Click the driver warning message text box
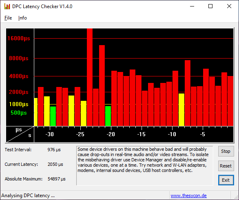This screenshot has height=200, width=239. click(x=144, y=166)
